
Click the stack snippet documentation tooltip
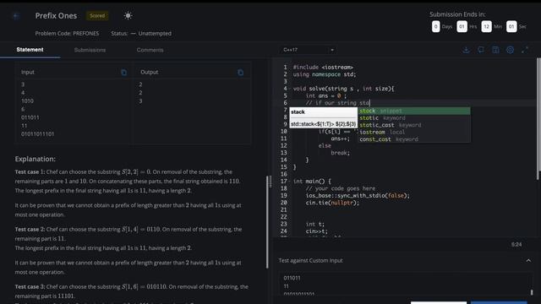coord(323,117)
